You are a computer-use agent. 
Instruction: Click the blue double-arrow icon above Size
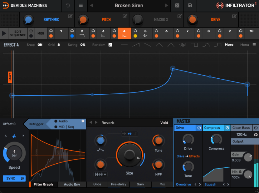click(x=130, y=134)
